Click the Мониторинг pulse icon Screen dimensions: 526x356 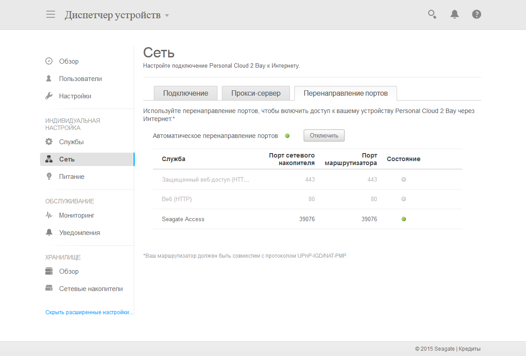click(x=49, y=215)
